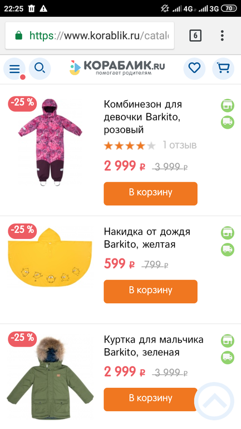The width and height of the screenshot is (241, 429).
Task: Open the 1 отзыв reviews link
Action: tap(180, 145)
